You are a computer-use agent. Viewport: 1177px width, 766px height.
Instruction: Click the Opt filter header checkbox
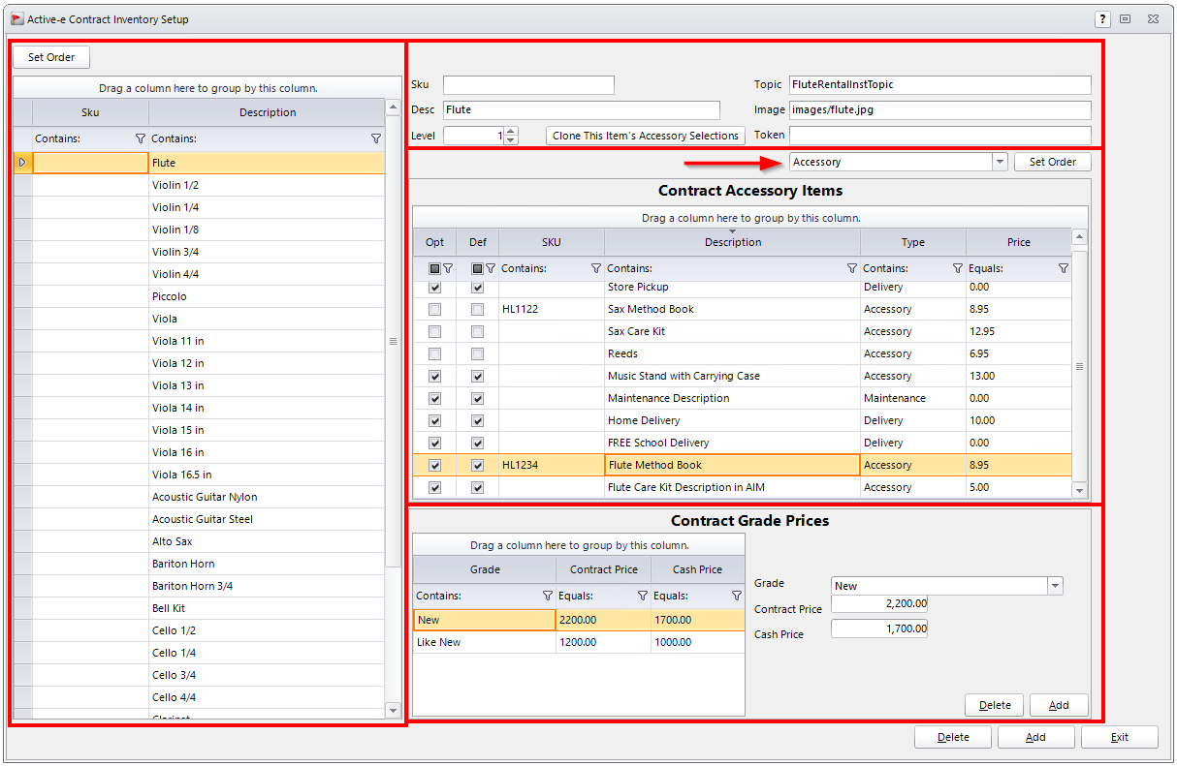(434, 268)
